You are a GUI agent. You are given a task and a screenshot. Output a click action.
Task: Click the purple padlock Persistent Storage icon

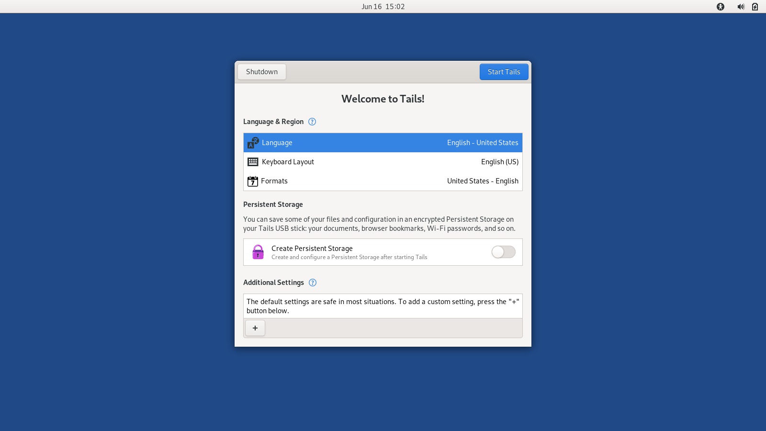click(x=258, y=252)
